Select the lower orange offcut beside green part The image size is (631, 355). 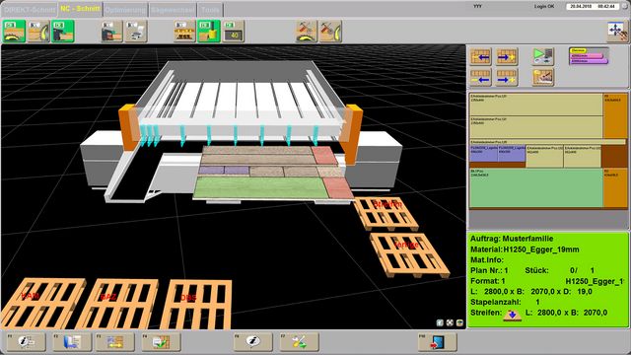[615, 188]
